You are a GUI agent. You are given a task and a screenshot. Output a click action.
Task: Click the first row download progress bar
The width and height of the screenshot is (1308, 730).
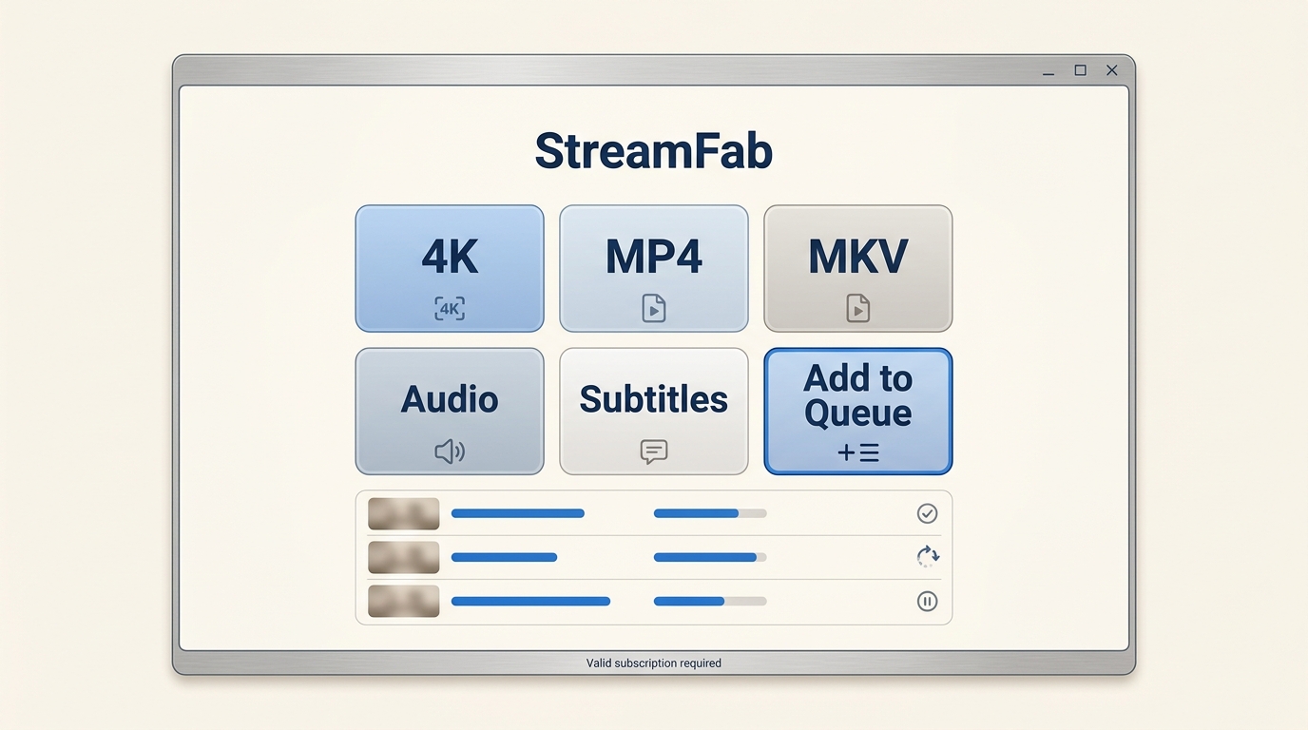point(710,513)
